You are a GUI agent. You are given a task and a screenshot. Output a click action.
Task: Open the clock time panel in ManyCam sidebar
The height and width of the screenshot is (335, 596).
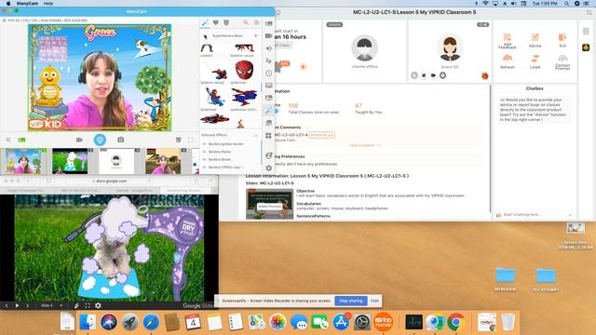pyautogui.click(x=268, y=73)
